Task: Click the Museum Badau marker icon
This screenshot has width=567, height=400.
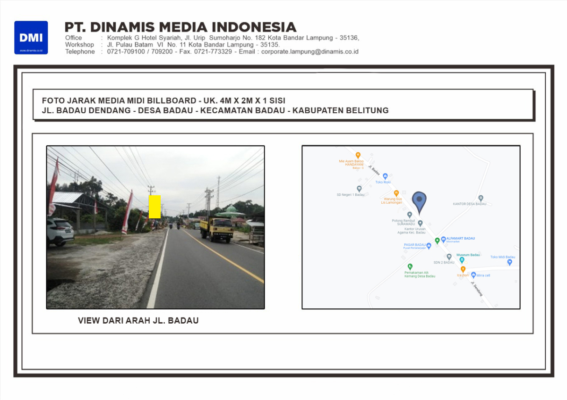Action: pyautogui.click(x=462, y=260)
